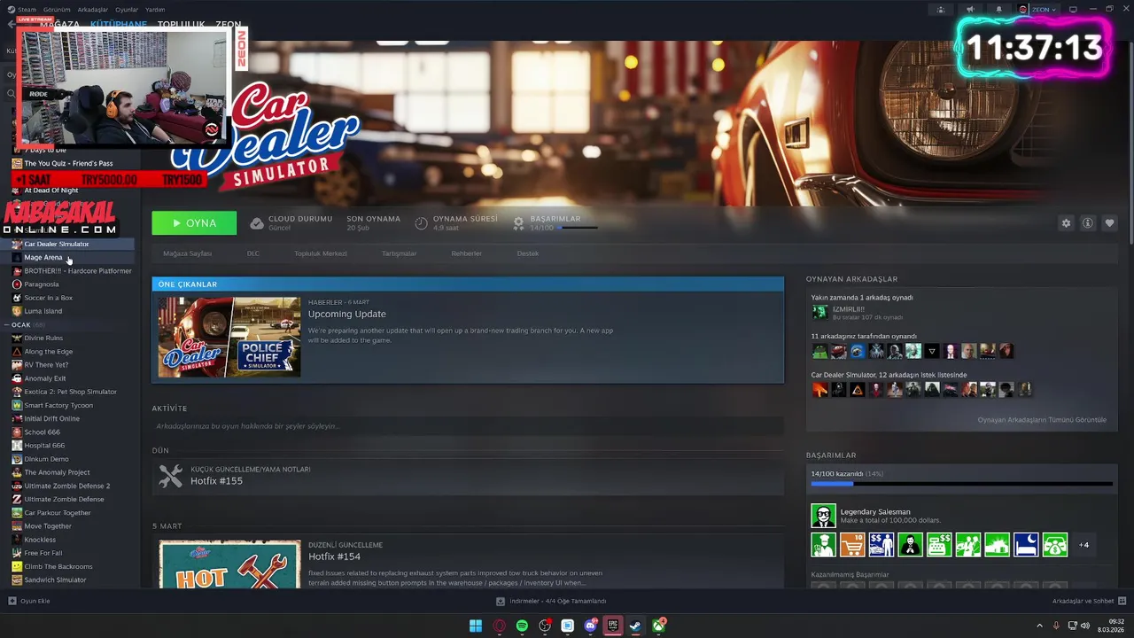Screen dimensions: 1134x638
Task: Open game info circle icon
Action: pos(1088,223)
